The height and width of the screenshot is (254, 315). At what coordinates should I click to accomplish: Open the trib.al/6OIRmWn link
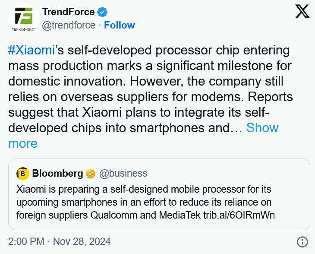(239, 214)
